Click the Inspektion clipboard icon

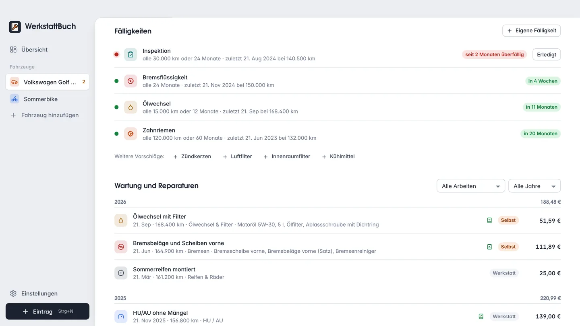(x=130, y=54)
